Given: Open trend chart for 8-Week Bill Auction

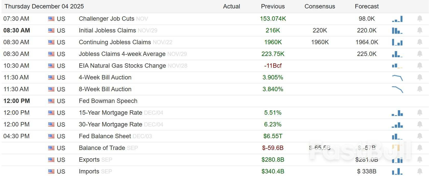Looking at the screenshot, I should point(397,89).
